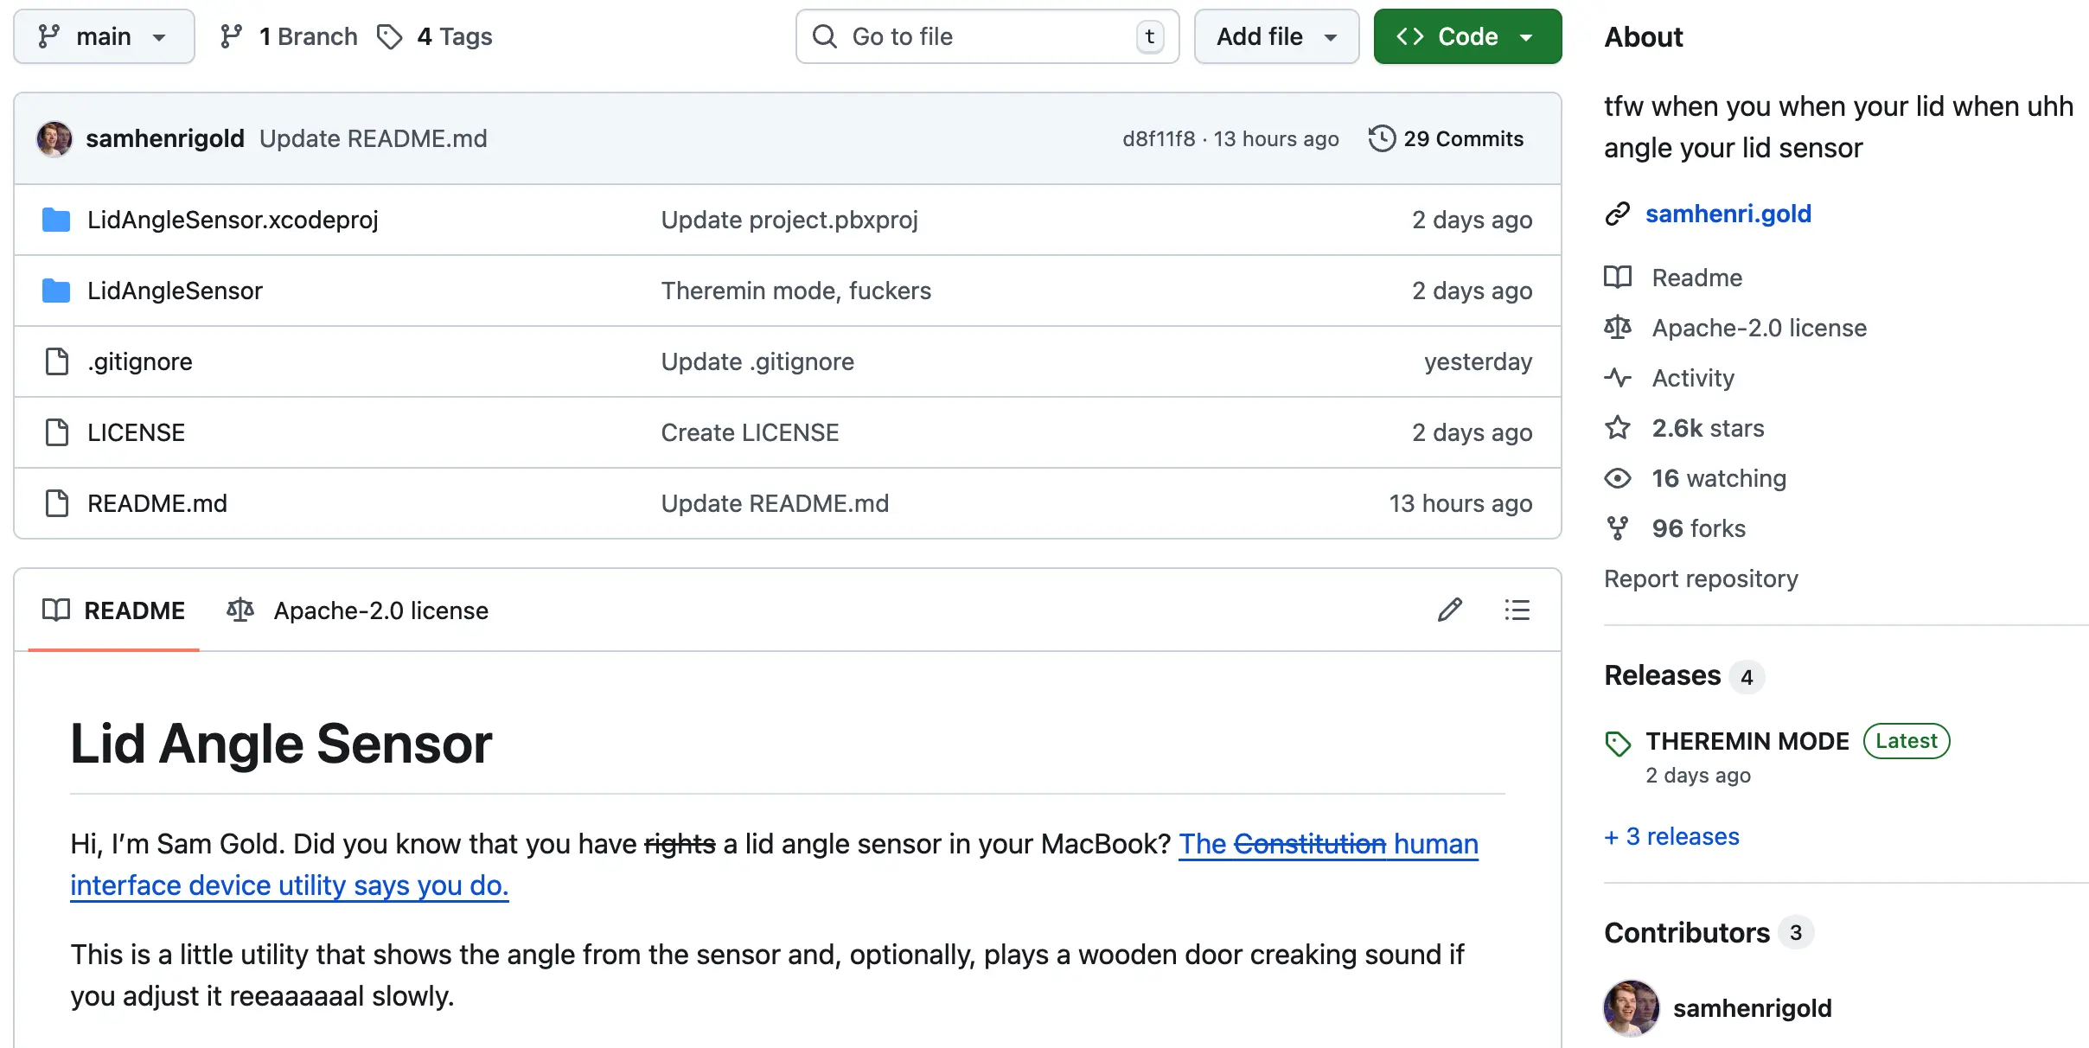Expand the main branch dropdown
The height and width of the screenshot is (1048, 2089).
coord(104,36)
